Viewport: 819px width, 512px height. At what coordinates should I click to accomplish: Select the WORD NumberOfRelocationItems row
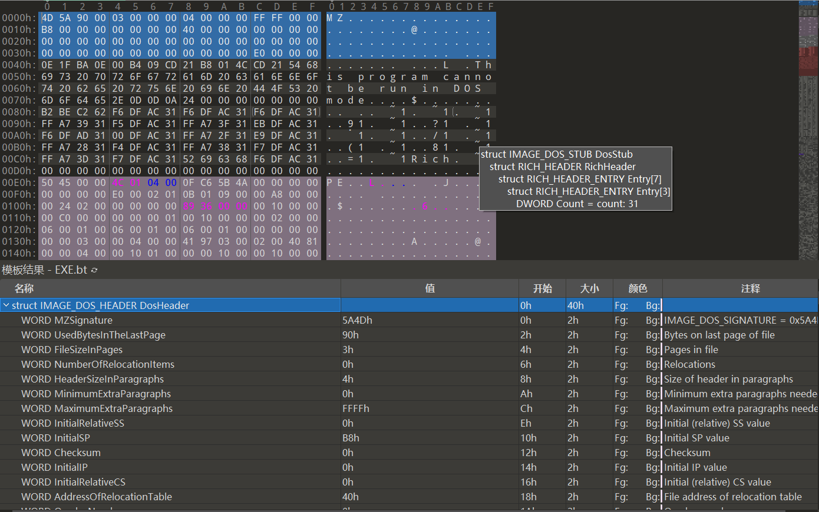[x=409, y=364]
